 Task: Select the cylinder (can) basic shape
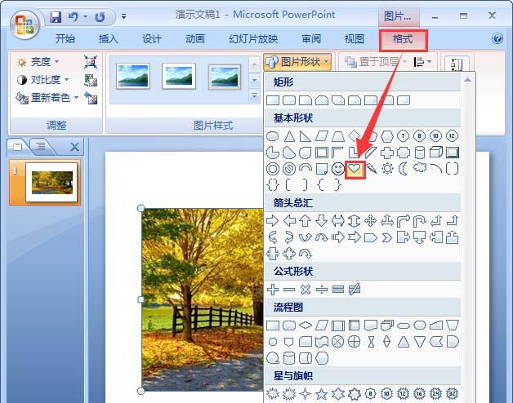click(x=419, y=153)
